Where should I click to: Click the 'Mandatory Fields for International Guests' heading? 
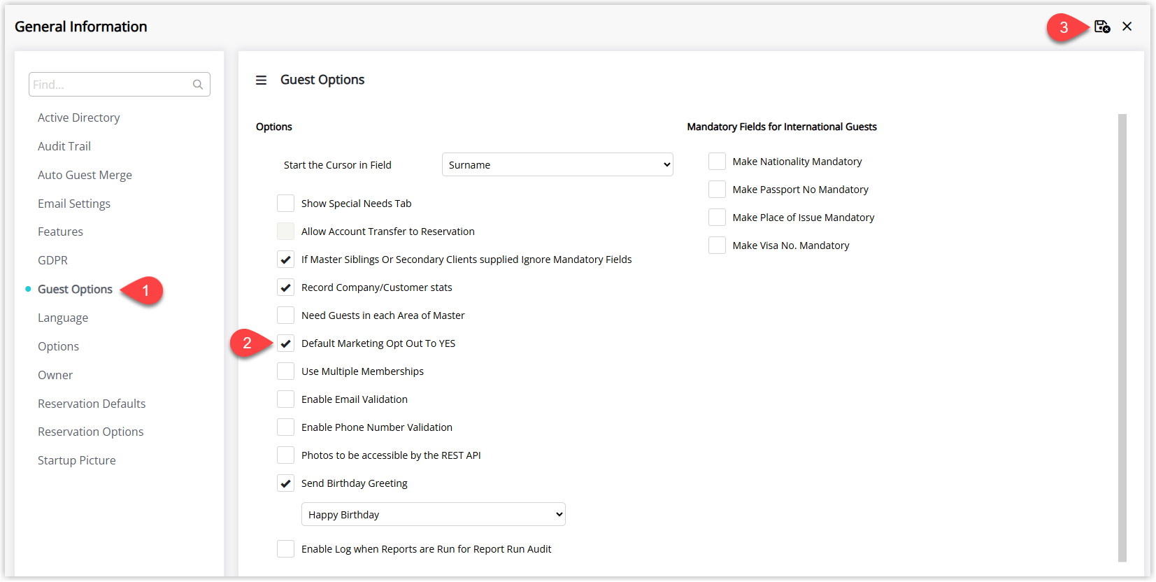pos(782,127)
